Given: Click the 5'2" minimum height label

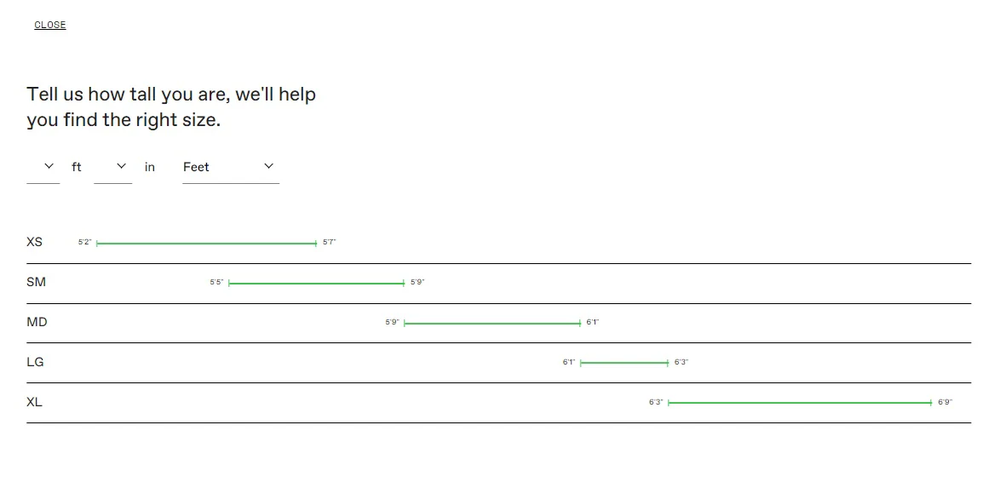Looking at the screenshot, I should pyautogui.click(x=84, y=243).
